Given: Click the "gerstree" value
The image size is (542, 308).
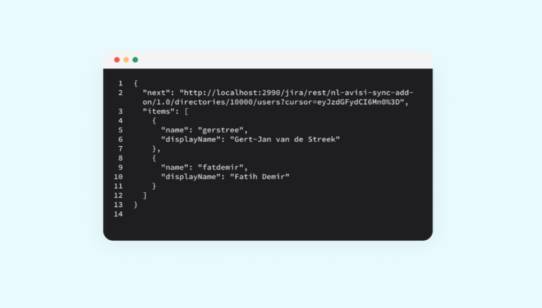Looking at the screenshot, I should click(x=221, y=130).
